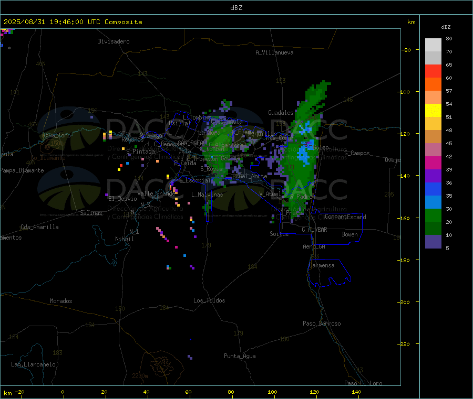Click the Paso_Barroso label
Viewport: 473px width, 399px height.
tap(322, 323)
